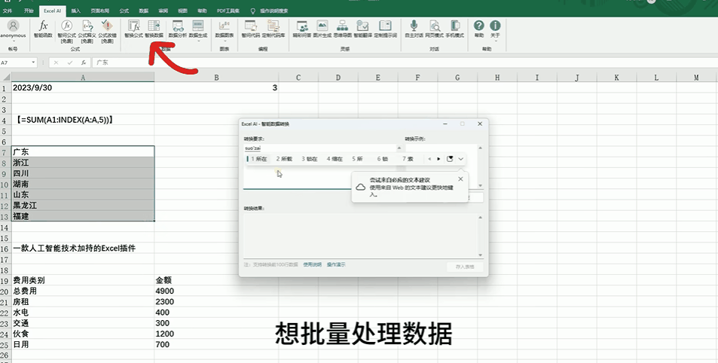
Task: Click the 智能函数 fx icon
Action: 44,26
